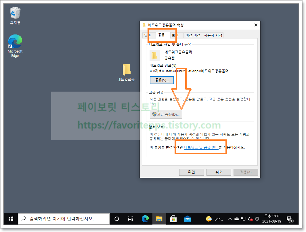Open the Mail app from taskbar
The image size is (306, 232).
pyautogui.click(x=187, y=219)
